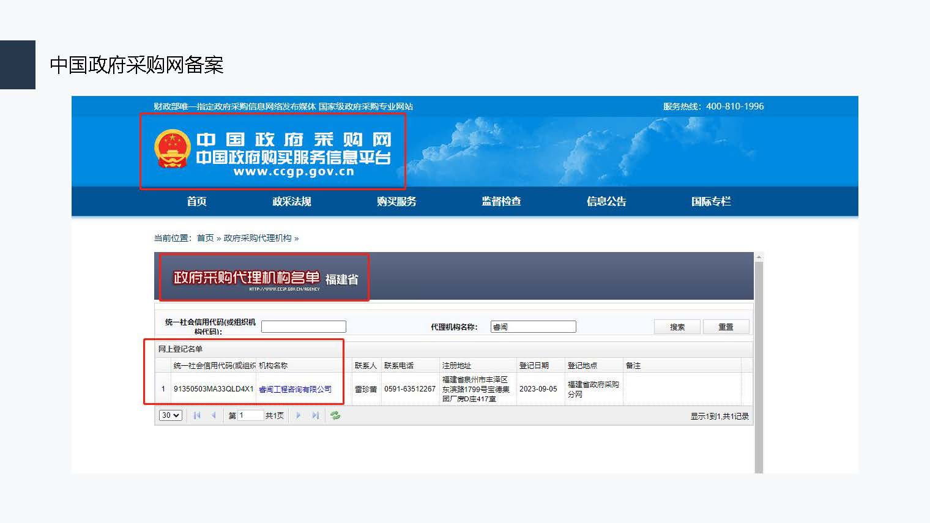930x523 pixels.
Task: Jump to last page of results
Action: [x=315, y=415]
